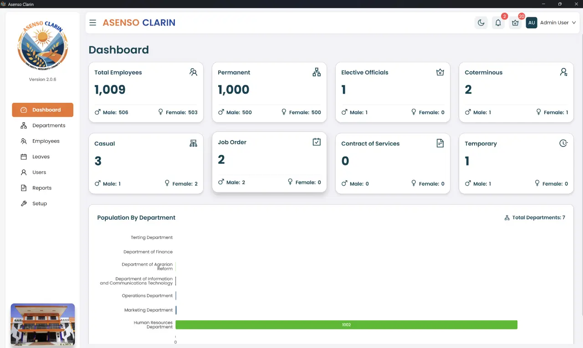This screenshot has width=583, height=348.
Task: Toggle dark mode with moon icon
Action: pyautogui.click(x=481, y=23)
